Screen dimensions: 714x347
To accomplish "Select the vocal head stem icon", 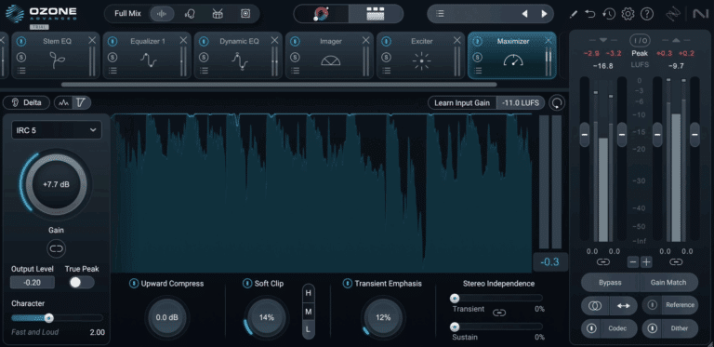I will [x=190, y=14].
